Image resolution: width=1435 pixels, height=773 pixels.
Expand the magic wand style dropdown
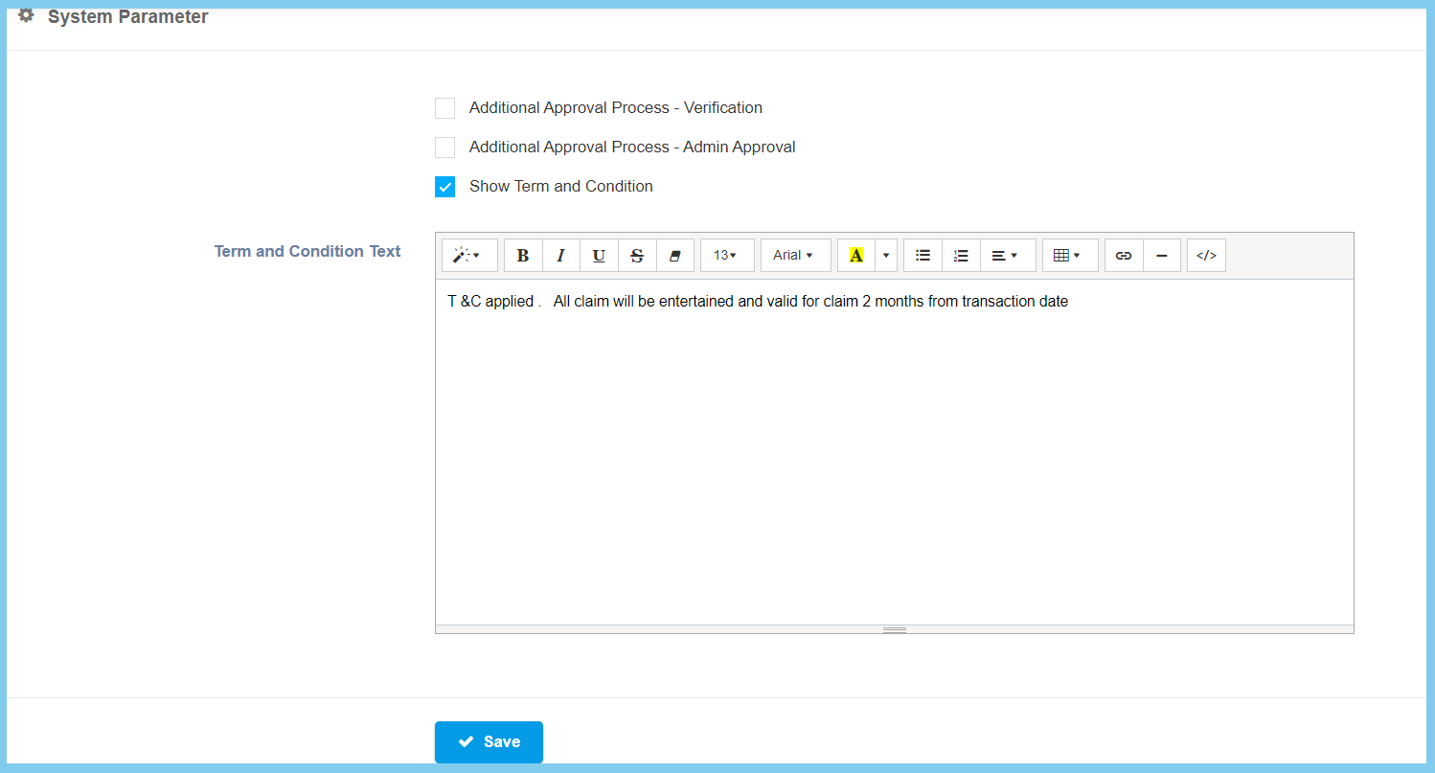click(x=468, y=256)
